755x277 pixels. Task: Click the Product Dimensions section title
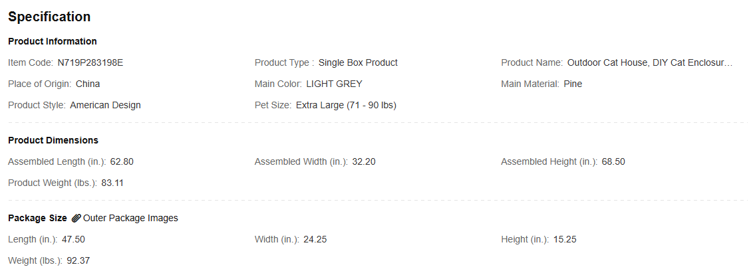point(53,140)
